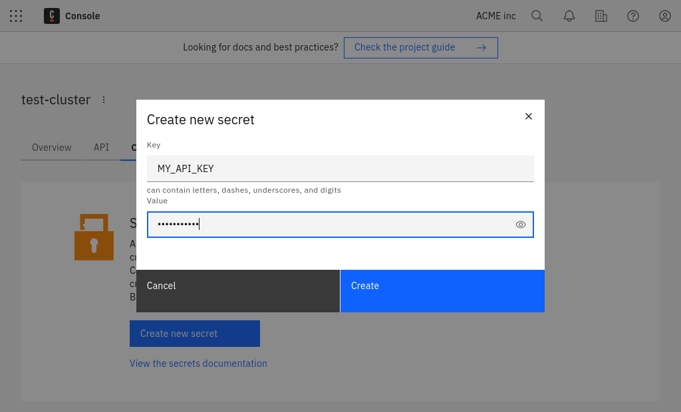Switch to the Overview tab
681x412 pixels.
click(51, 147)
